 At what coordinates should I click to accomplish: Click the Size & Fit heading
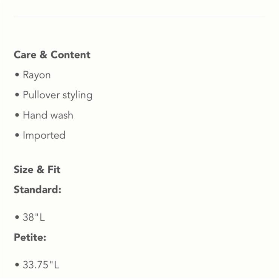(x=37, y=169)
